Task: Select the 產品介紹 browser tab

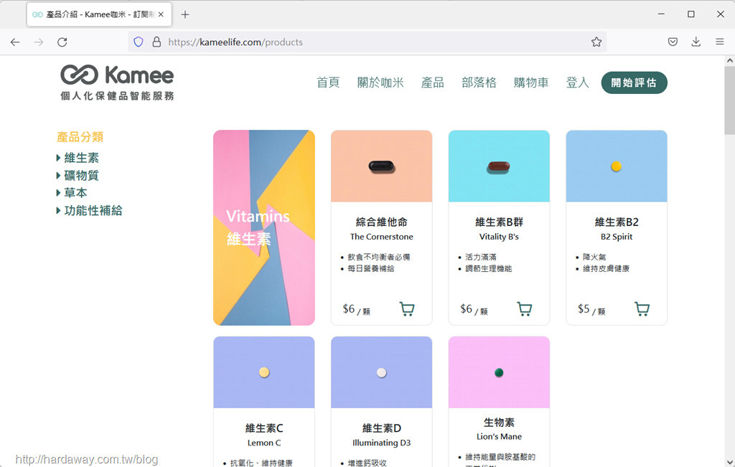Action: coord(99,14)
